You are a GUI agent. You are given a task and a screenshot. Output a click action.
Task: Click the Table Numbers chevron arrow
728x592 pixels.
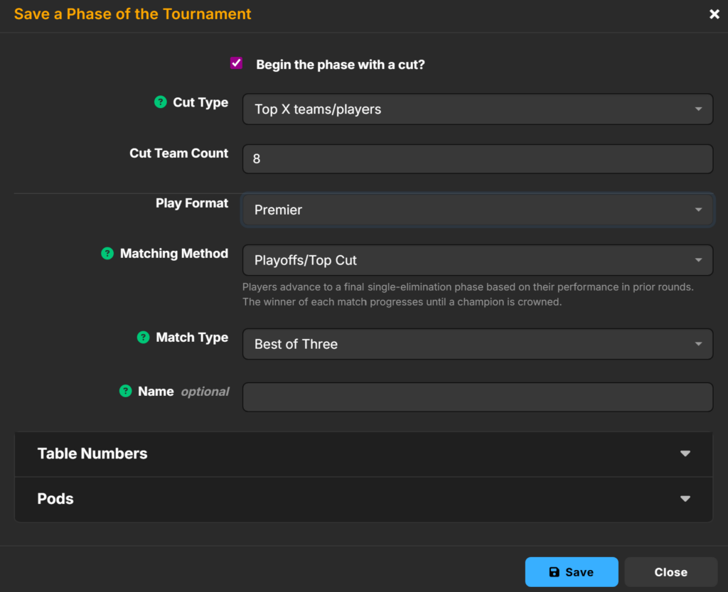(685, 453)
